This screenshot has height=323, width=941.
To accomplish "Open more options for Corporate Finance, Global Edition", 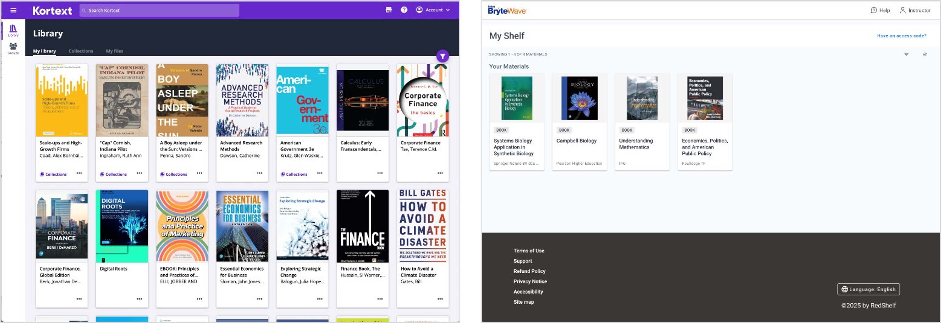I will tap(79, 299).
